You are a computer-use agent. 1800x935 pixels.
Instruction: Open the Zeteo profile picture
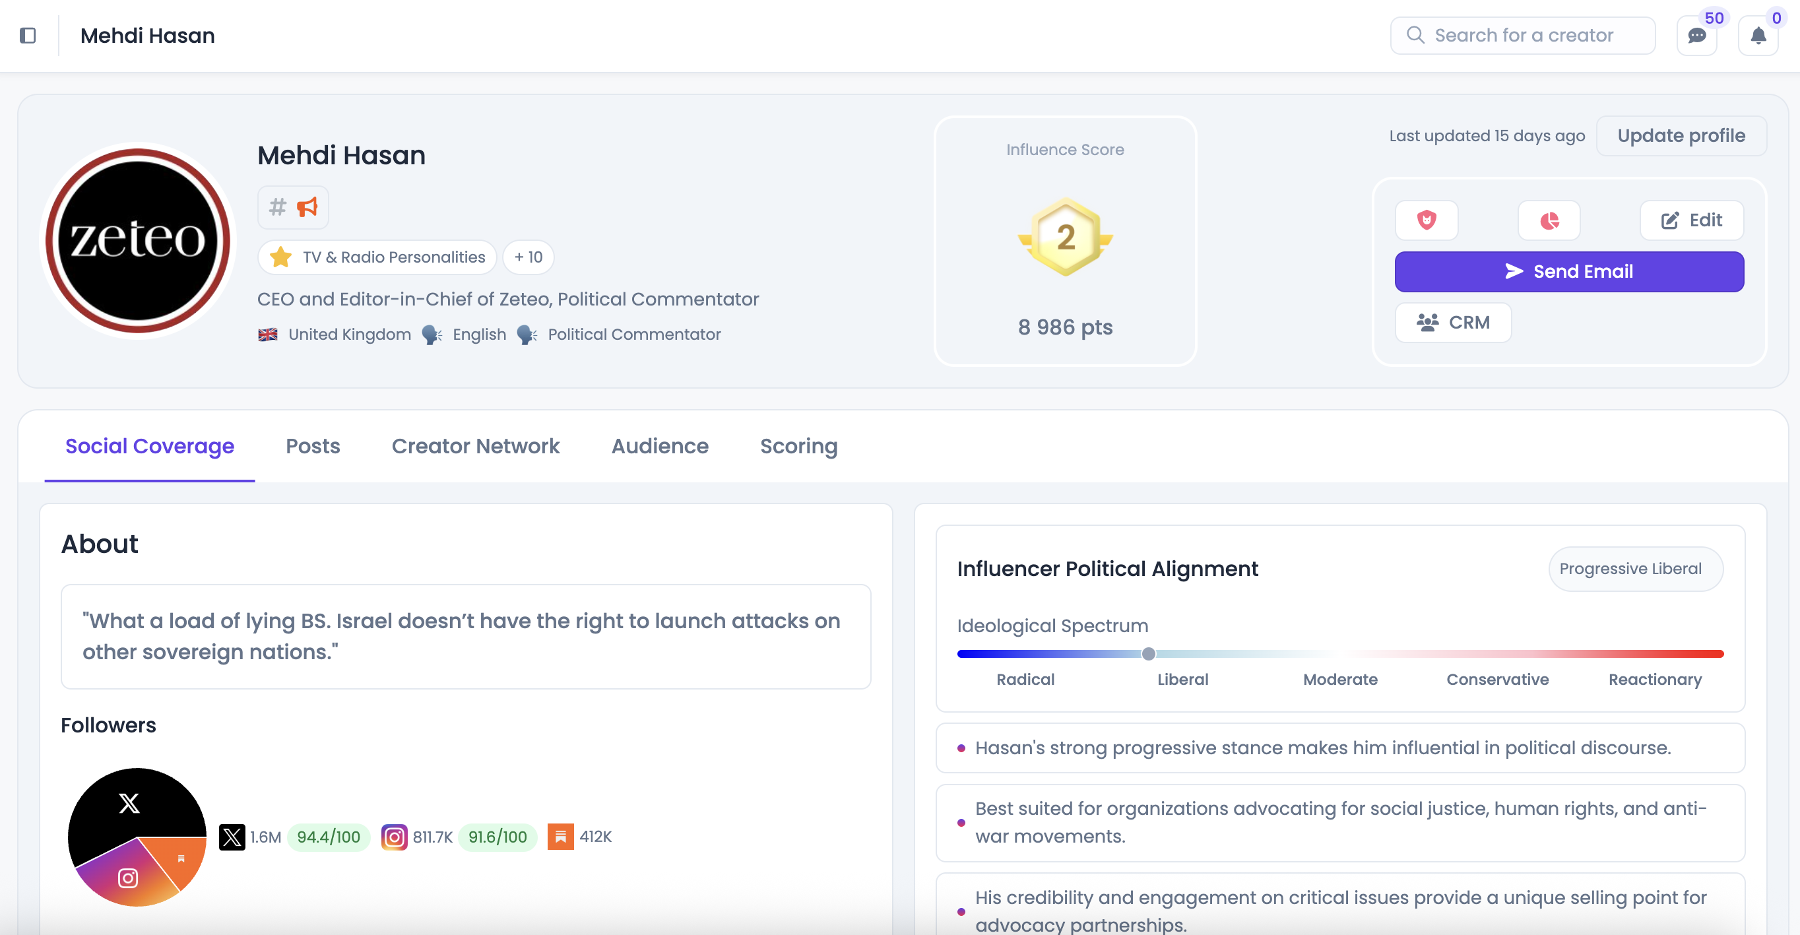(139, 240)
